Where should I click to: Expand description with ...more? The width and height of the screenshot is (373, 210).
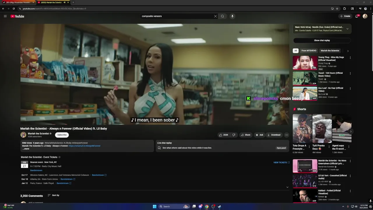26,149
